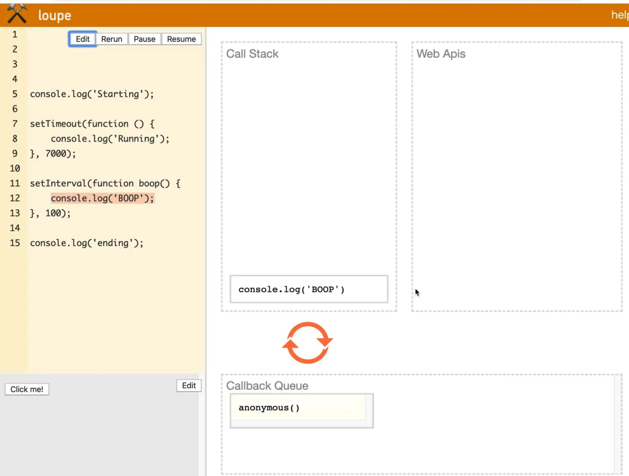Click the help link in header
Image resolution: width=629 pixels, height=476 pixels.
[x=619, y=15]
